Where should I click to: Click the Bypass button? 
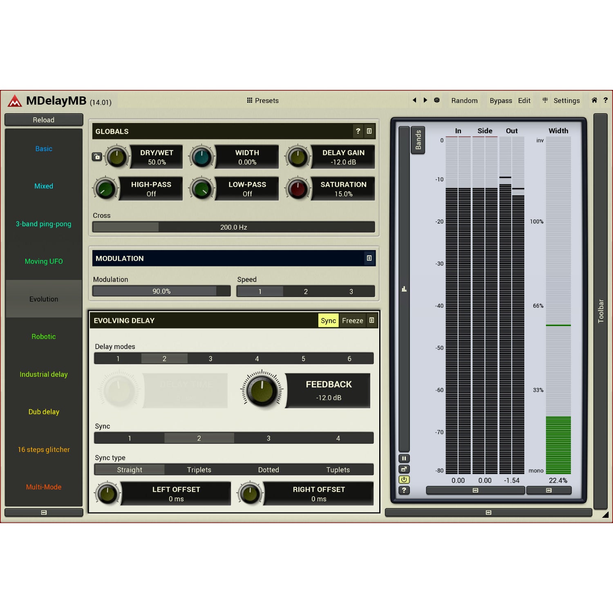501,101
